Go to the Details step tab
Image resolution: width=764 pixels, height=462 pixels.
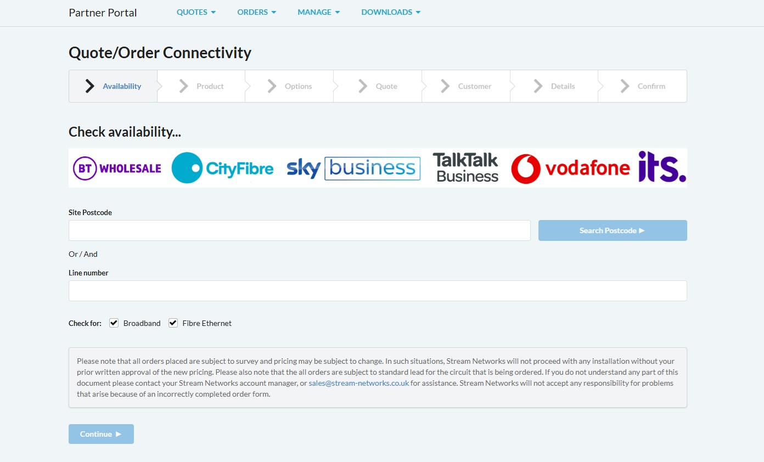coord(554,86)
